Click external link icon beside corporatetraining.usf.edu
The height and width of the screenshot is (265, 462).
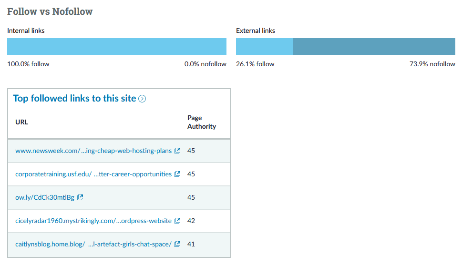point(177,174)
